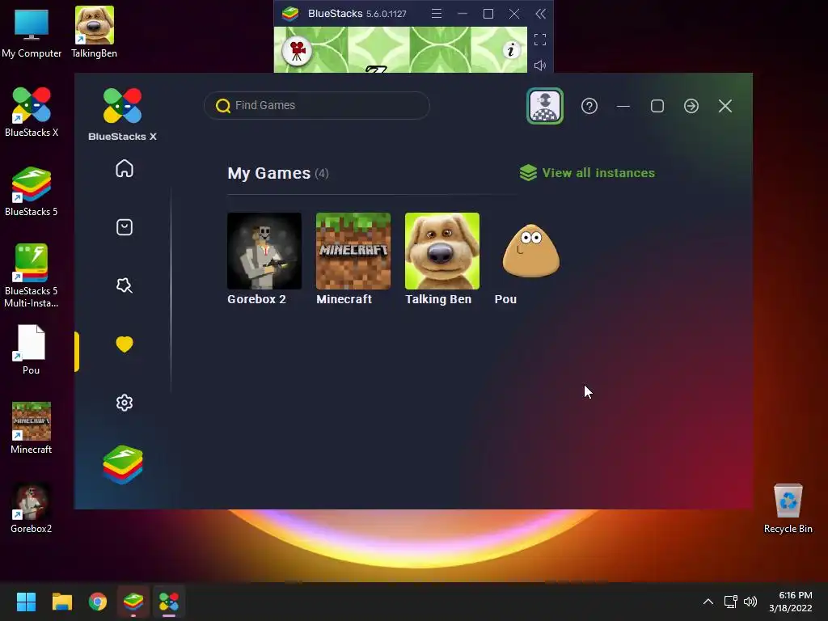Select the My Computer desktop icon
Image resolution: width=828 pixels, height=621 pixels.
click(32, 33)
